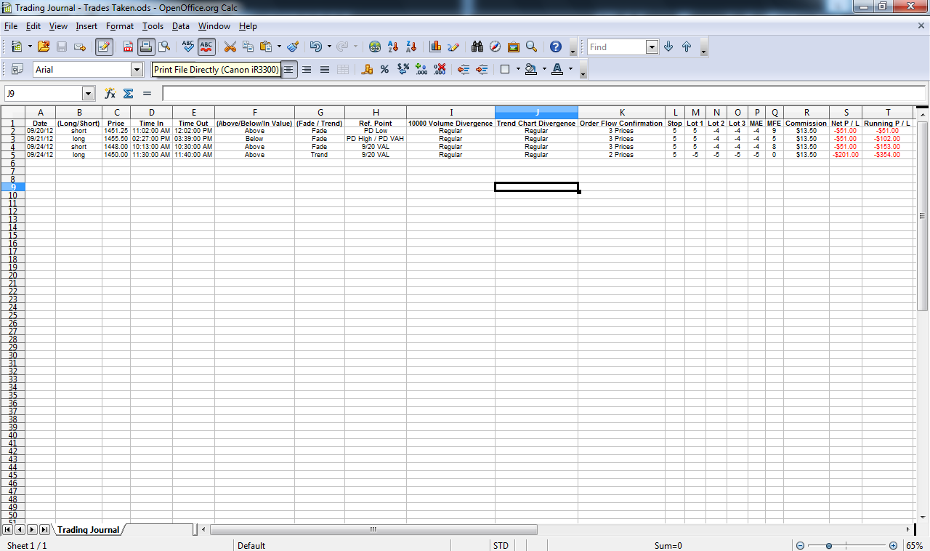This screenshot has height=551, width=930.
Task: Find next occurrence down arrow
Action: (x=668, y=47)
